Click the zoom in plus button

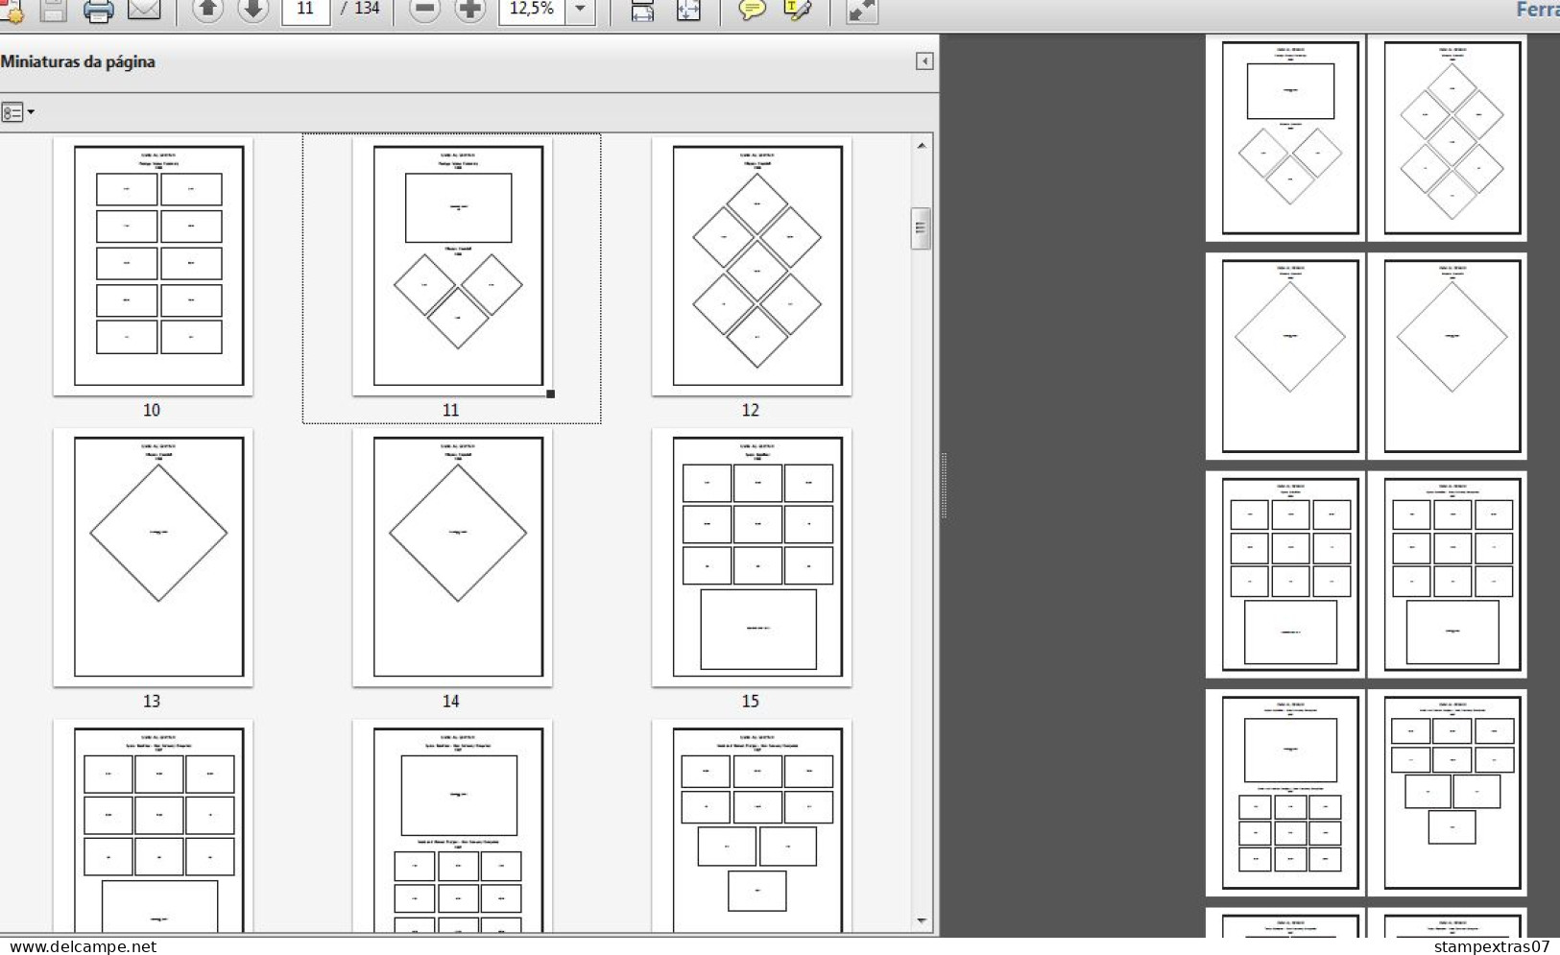pos(469,10)
